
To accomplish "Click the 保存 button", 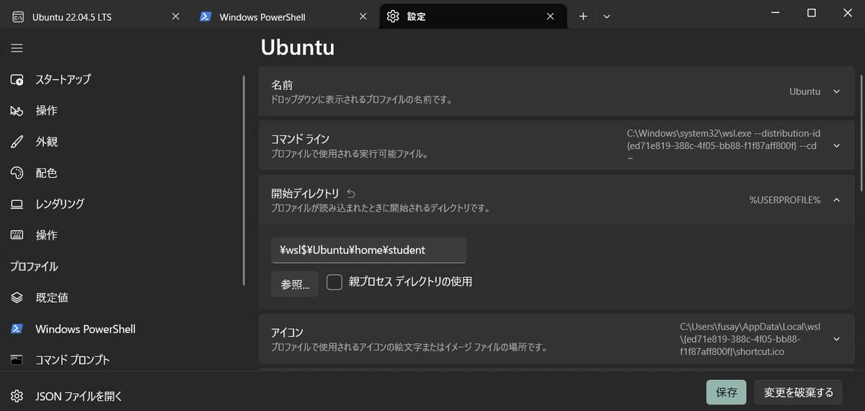I will coord(726,392).
